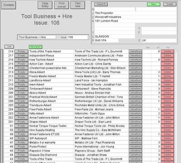Image resolution: width=181 pixels, height=163 pixels.
Task: Click the postcode field G40 1PA
Action: [106, 41]
